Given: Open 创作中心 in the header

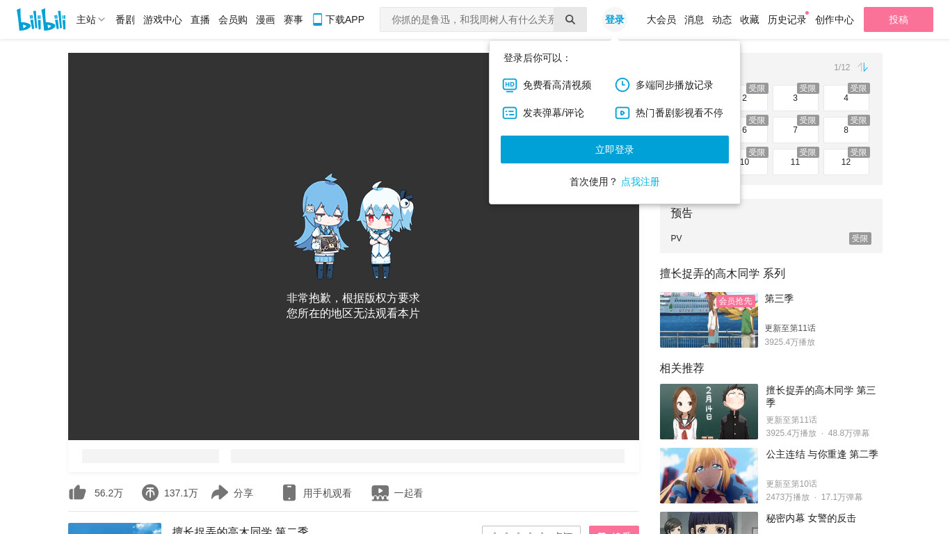Looking at the screenshot, I should [x=835, y=19].
